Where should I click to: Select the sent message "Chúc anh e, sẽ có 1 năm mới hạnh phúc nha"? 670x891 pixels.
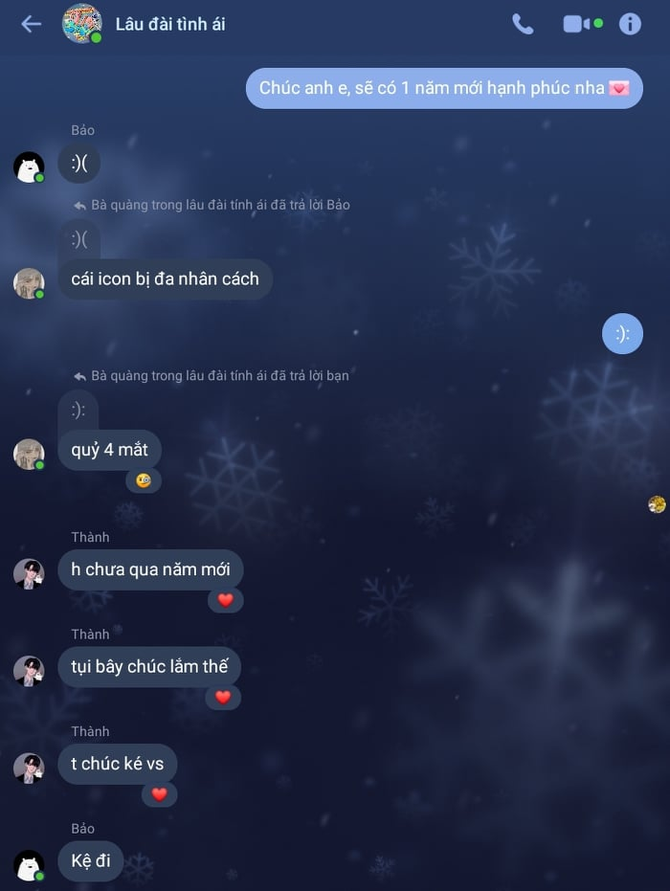pos(444,88)
